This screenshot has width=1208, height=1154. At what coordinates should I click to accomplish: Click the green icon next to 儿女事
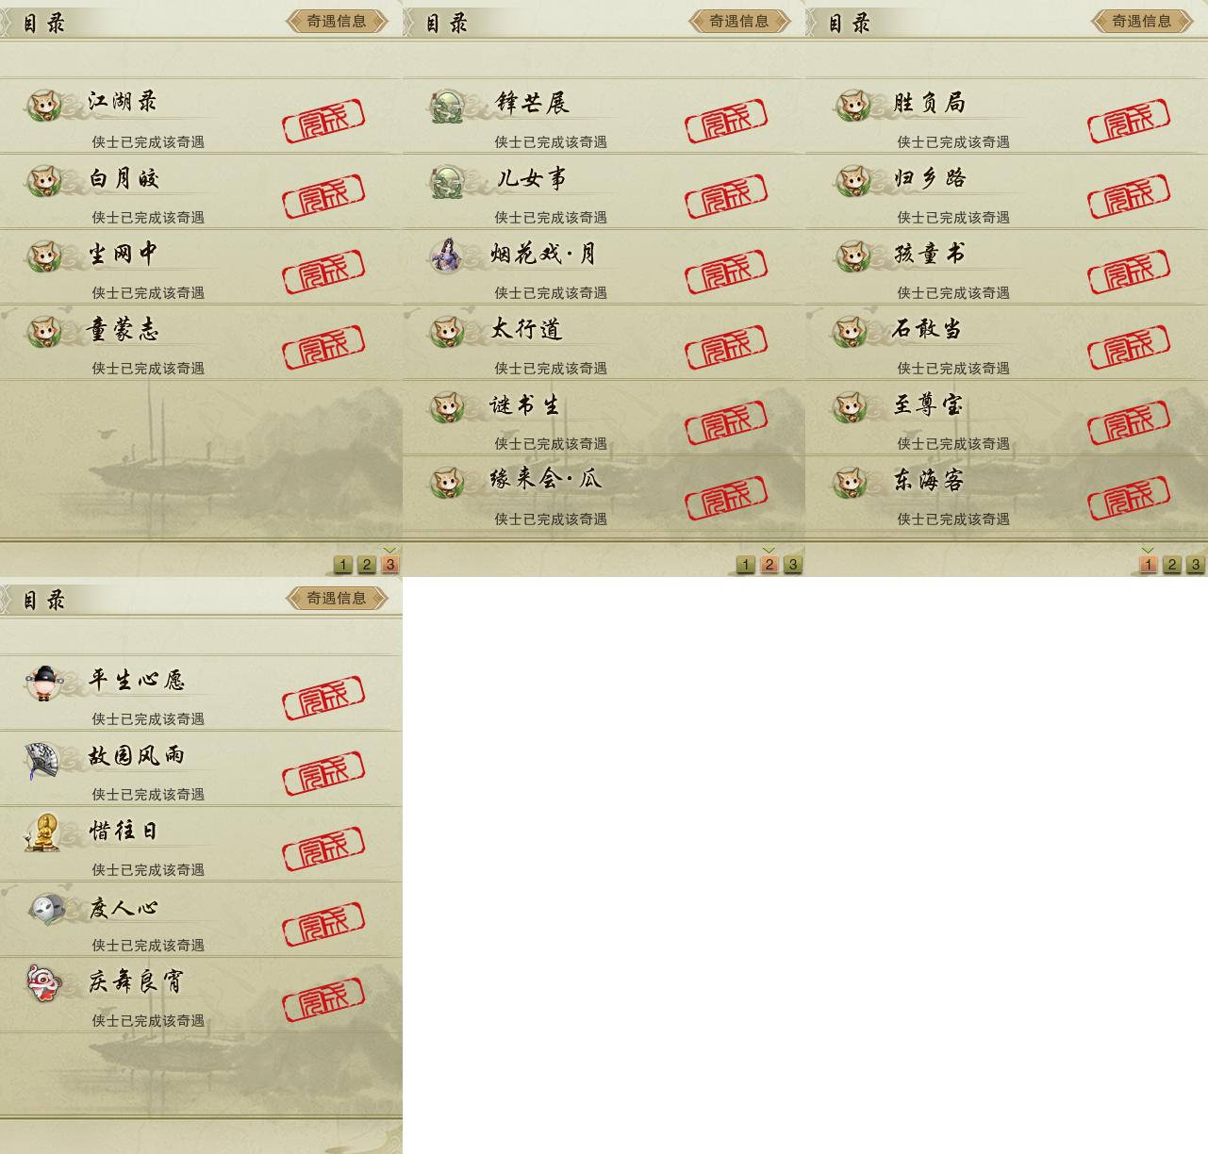click(446, 180)
